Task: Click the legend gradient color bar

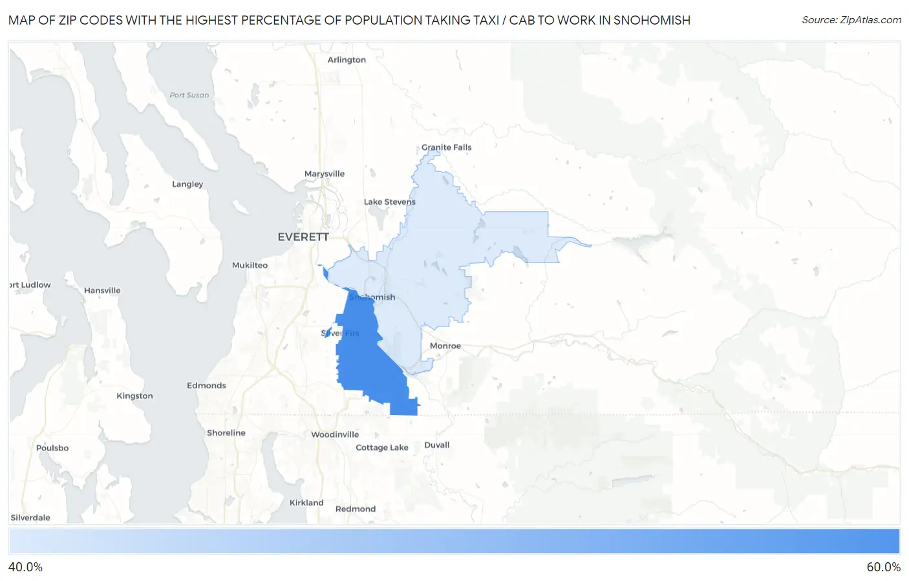Action: click(x=454, y=542)
